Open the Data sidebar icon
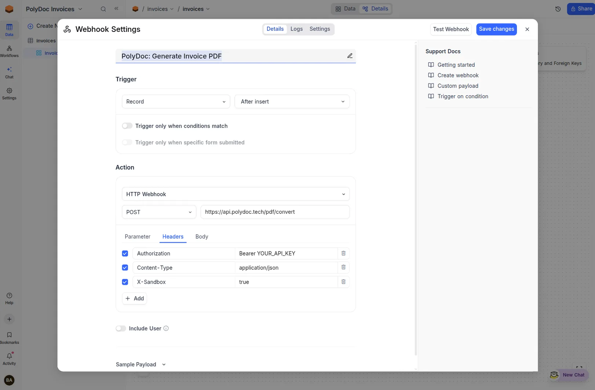 tap(9, 30)
